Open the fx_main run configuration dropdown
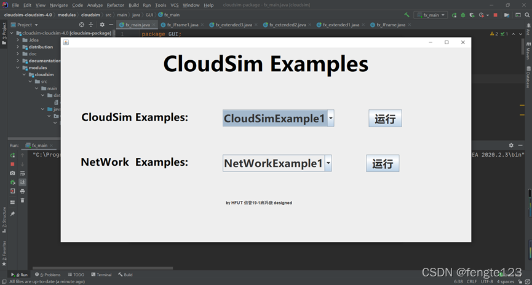Image resolution: width=532 pixels, height=285 pixels. [x=431, y=15]
